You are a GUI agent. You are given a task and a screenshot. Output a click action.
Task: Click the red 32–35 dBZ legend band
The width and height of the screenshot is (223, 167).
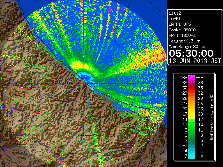pos(192,88)
